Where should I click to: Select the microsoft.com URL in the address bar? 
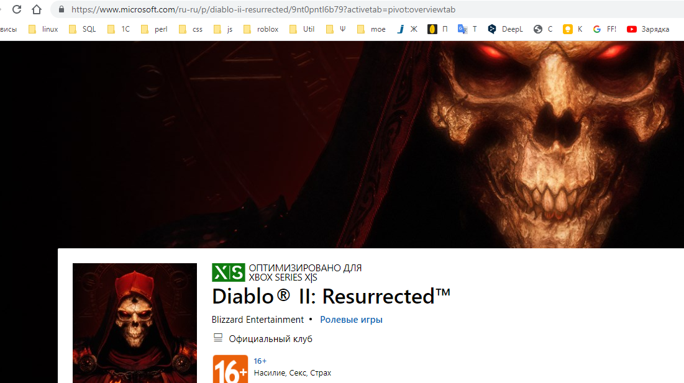263,9
